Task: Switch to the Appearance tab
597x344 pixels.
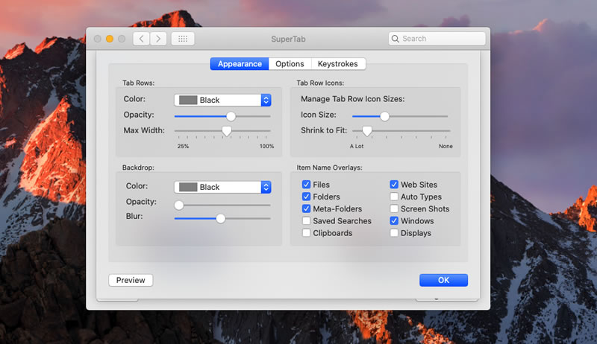Action: pos(240,64)
